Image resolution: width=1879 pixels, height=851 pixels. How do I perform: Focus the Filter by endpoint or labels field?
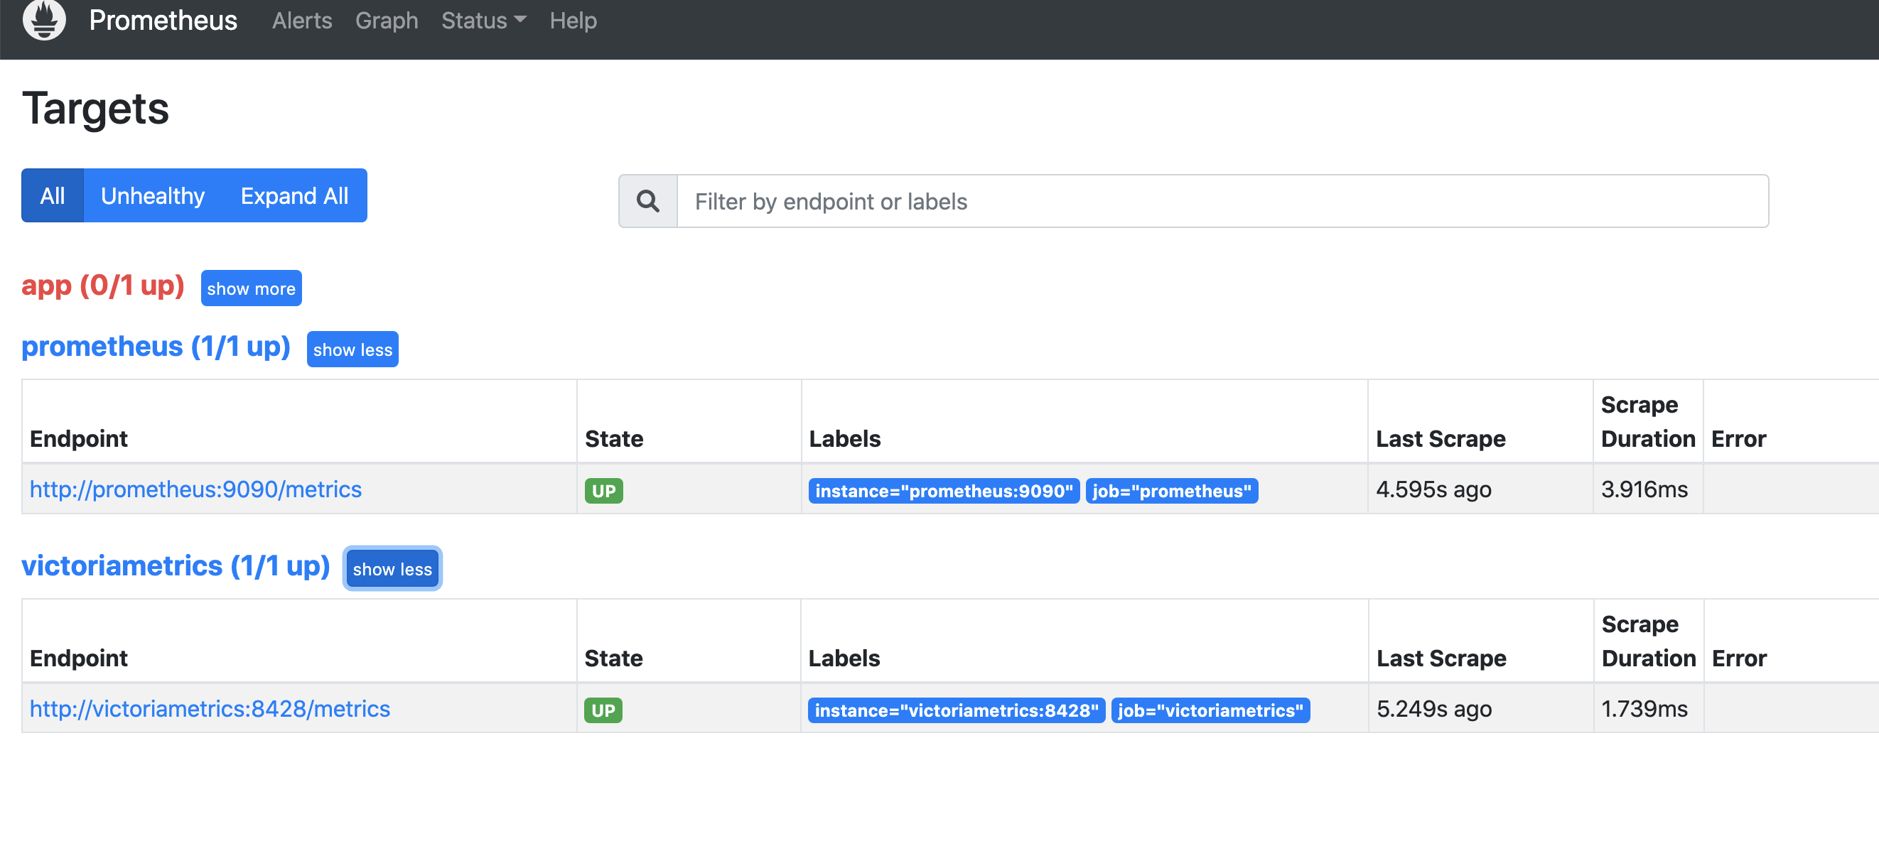coord(1222,201)
